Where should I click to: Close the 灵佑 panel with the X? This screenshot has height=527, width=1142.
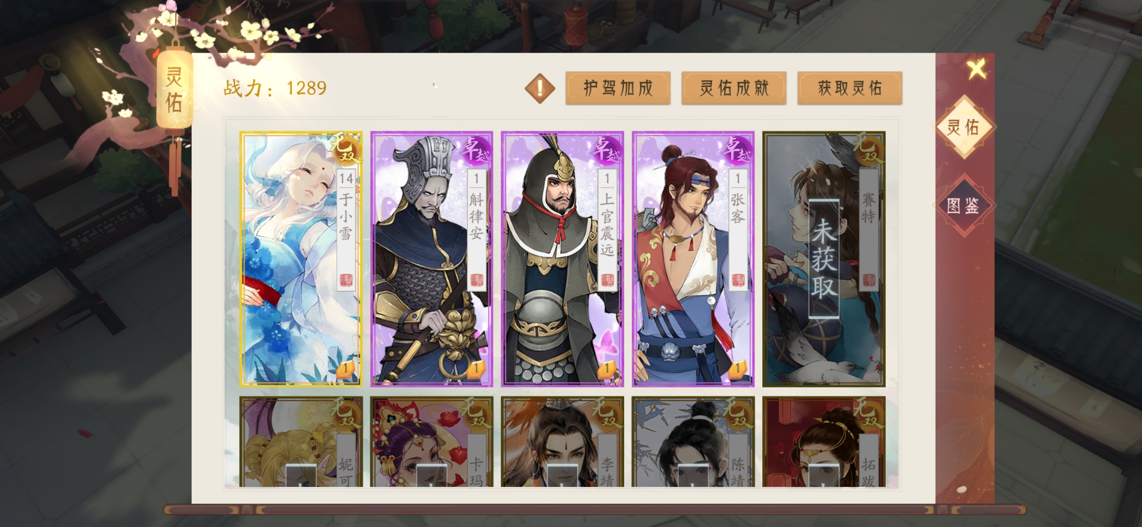977,69
